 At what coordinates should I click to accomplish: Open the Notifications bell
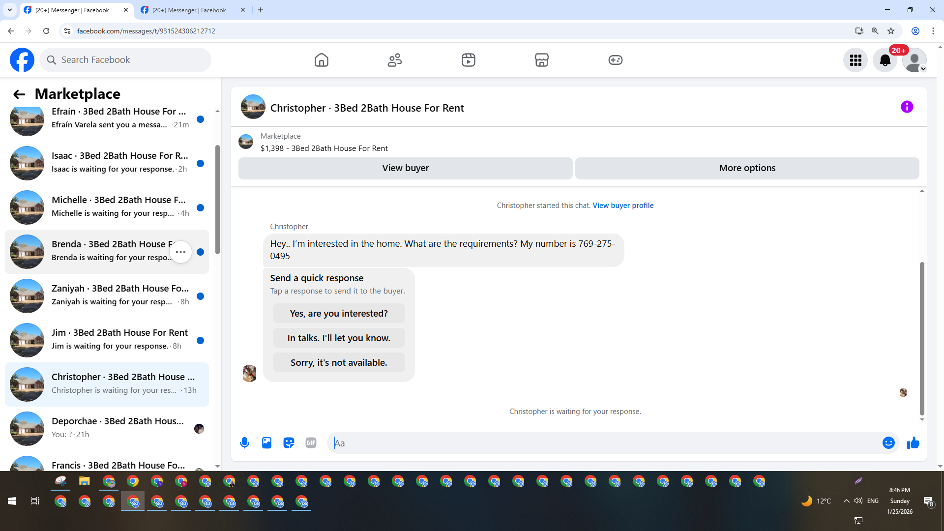coord(885,60)
